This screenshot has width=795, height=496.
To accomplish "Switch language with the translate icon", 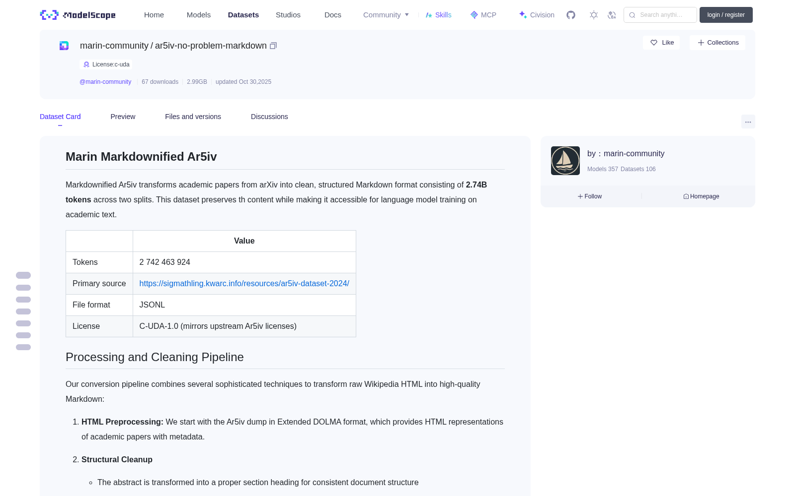I will click(612, 15).
